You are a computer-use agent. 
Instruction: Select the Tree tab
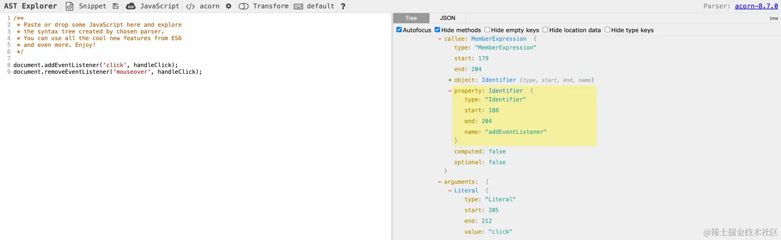tap(411, 18)
